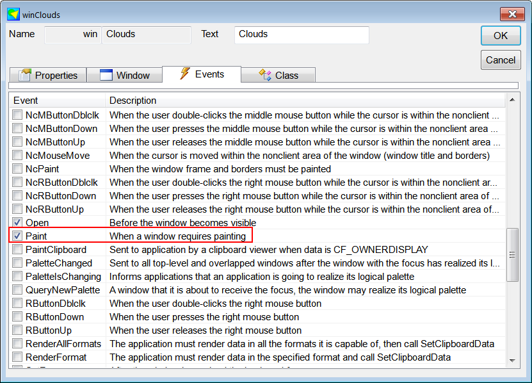Click the scrollbar down arrow

click(x=512, y=361)
